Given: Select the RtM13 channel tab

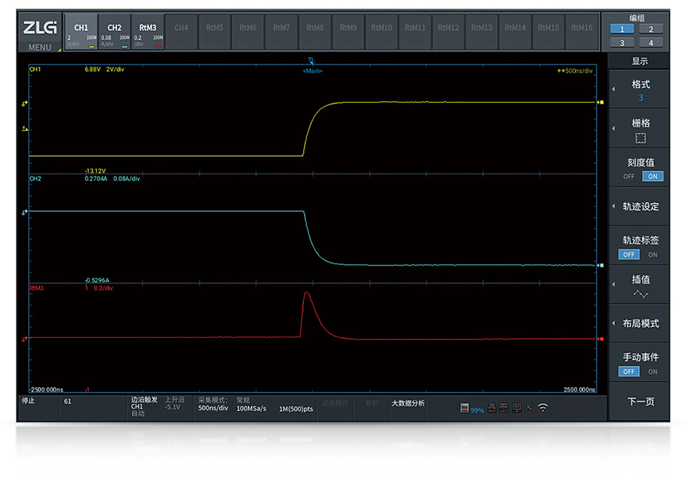Looking at the screenshot, I should pyautogui.click(x=482, y=32).
